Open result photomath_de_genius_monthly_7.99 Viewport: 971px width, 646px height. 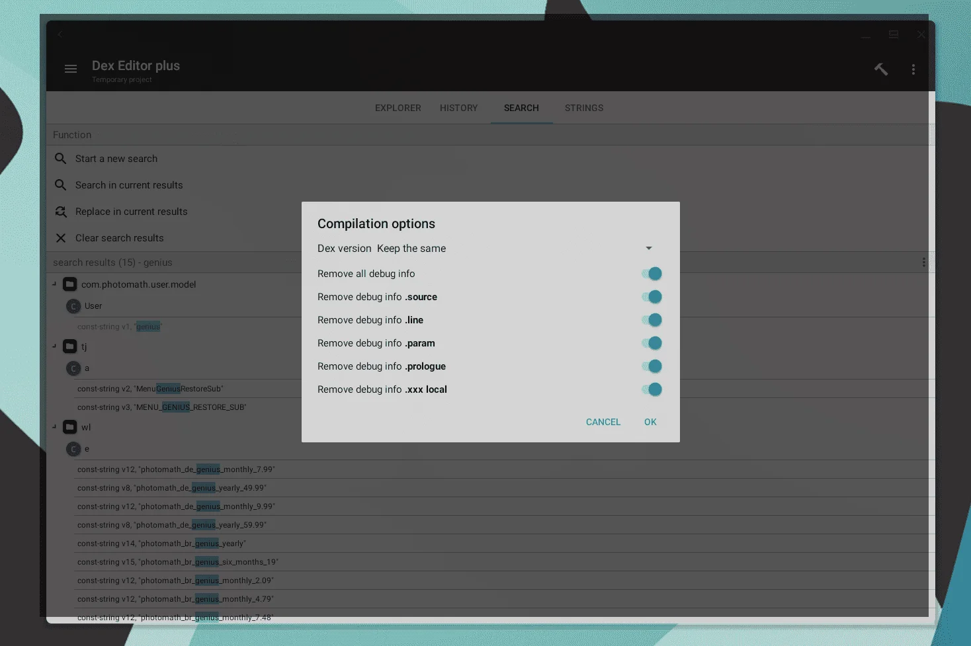176,469
